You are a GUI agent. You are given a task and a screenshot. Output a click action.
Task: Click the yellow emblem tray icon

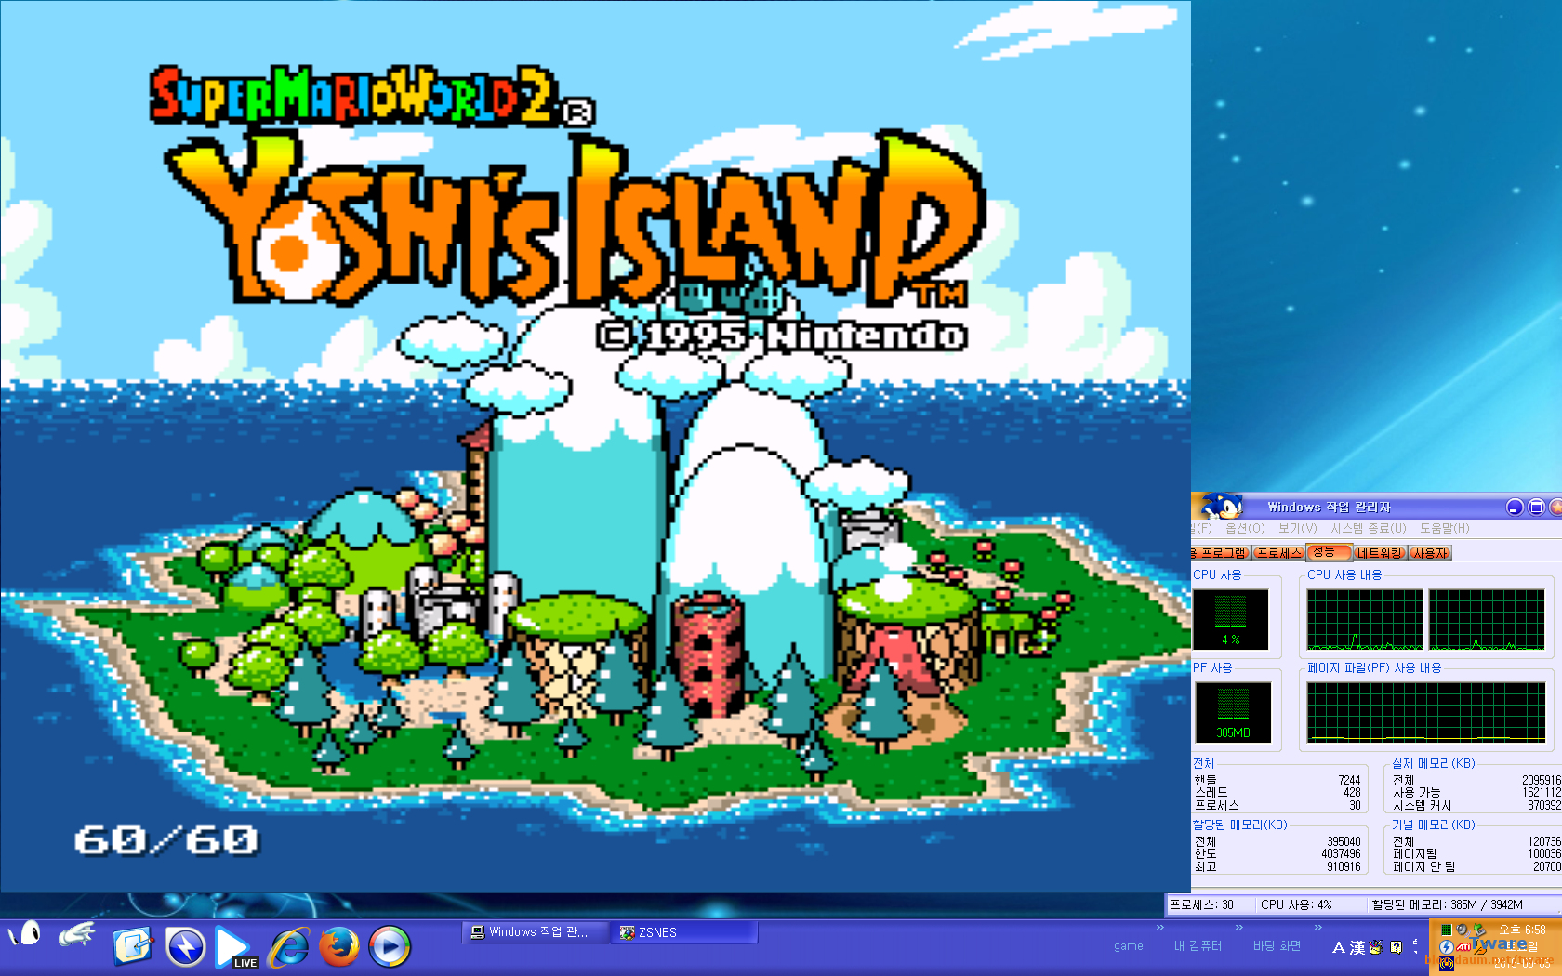[x=1447, y=964]
